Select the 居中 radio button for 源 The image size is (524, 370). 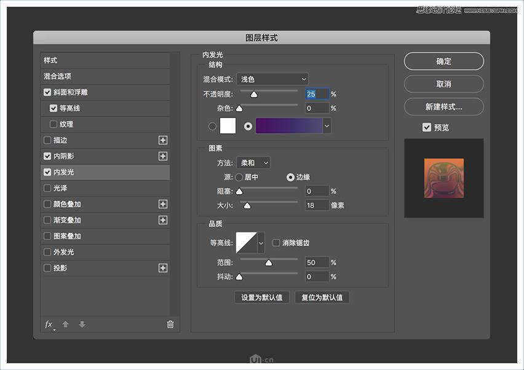click(239, 177)
